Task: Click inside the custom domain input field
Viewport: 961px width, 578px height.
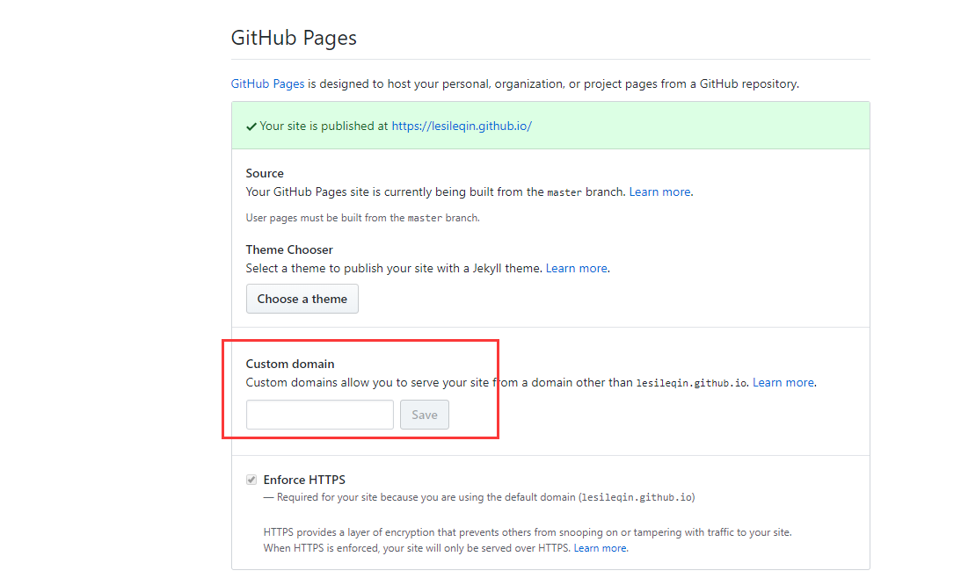Action: pyautogui.click(x=319, y=414)
